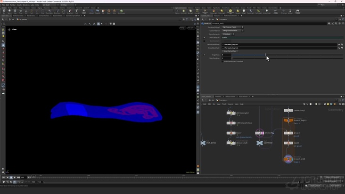The width and height of the screenshot is (345, 194).
Task: Select the OUT_DUNE null node
Action: click(203, 143)
